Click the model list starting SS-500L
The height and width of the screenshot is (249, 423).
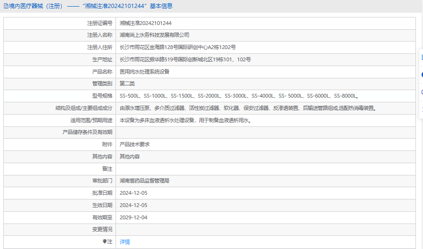[x=239, y=96]
